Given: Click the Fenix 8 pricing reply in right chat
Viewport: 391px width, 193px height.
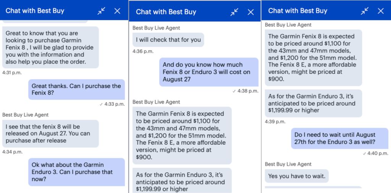Looking at the screenshot, I should 313,58.
